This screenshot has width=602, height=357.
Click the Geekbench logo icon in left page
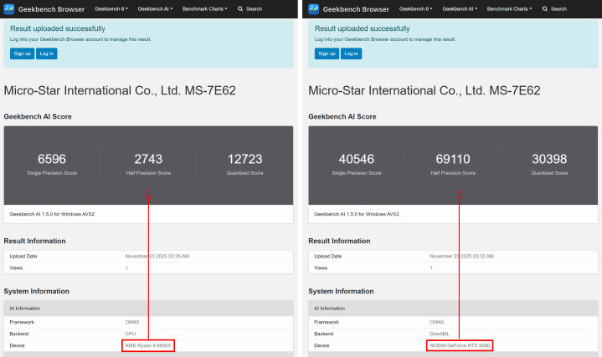click(x=10, y=8)
